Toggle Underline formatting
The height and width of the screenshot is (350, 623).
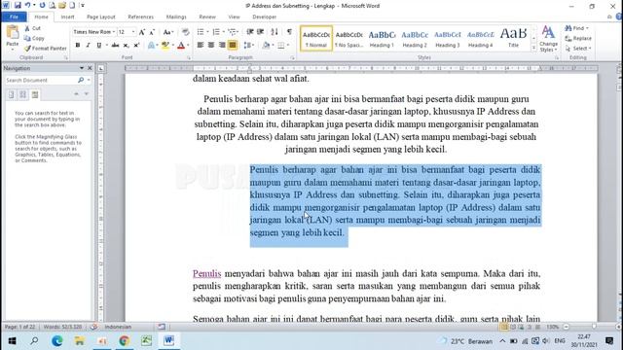click(x=98, y=46)
